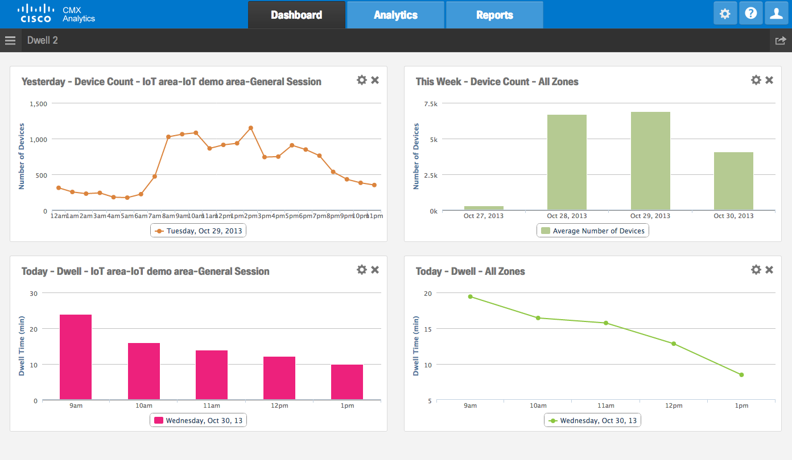Click the share/export icon in the Dwell 2 bar
This screenshot has height=460, width=792.
[781, 40]
